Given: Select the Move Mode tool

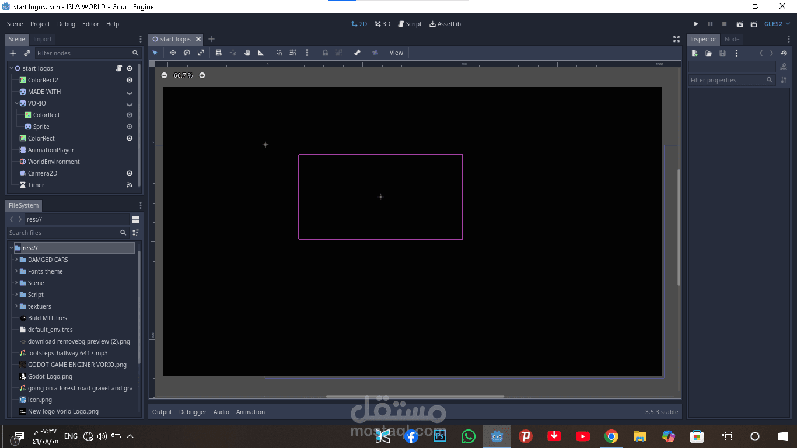Looking at the screenshot, I should coord(173,52).
